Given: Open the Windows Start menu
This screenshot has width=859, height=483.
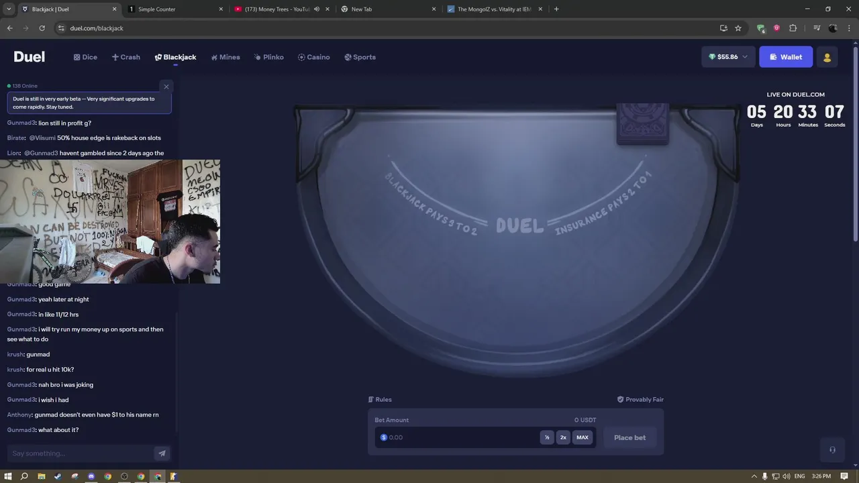Looking at the screenshot, I should pos(8,476).
